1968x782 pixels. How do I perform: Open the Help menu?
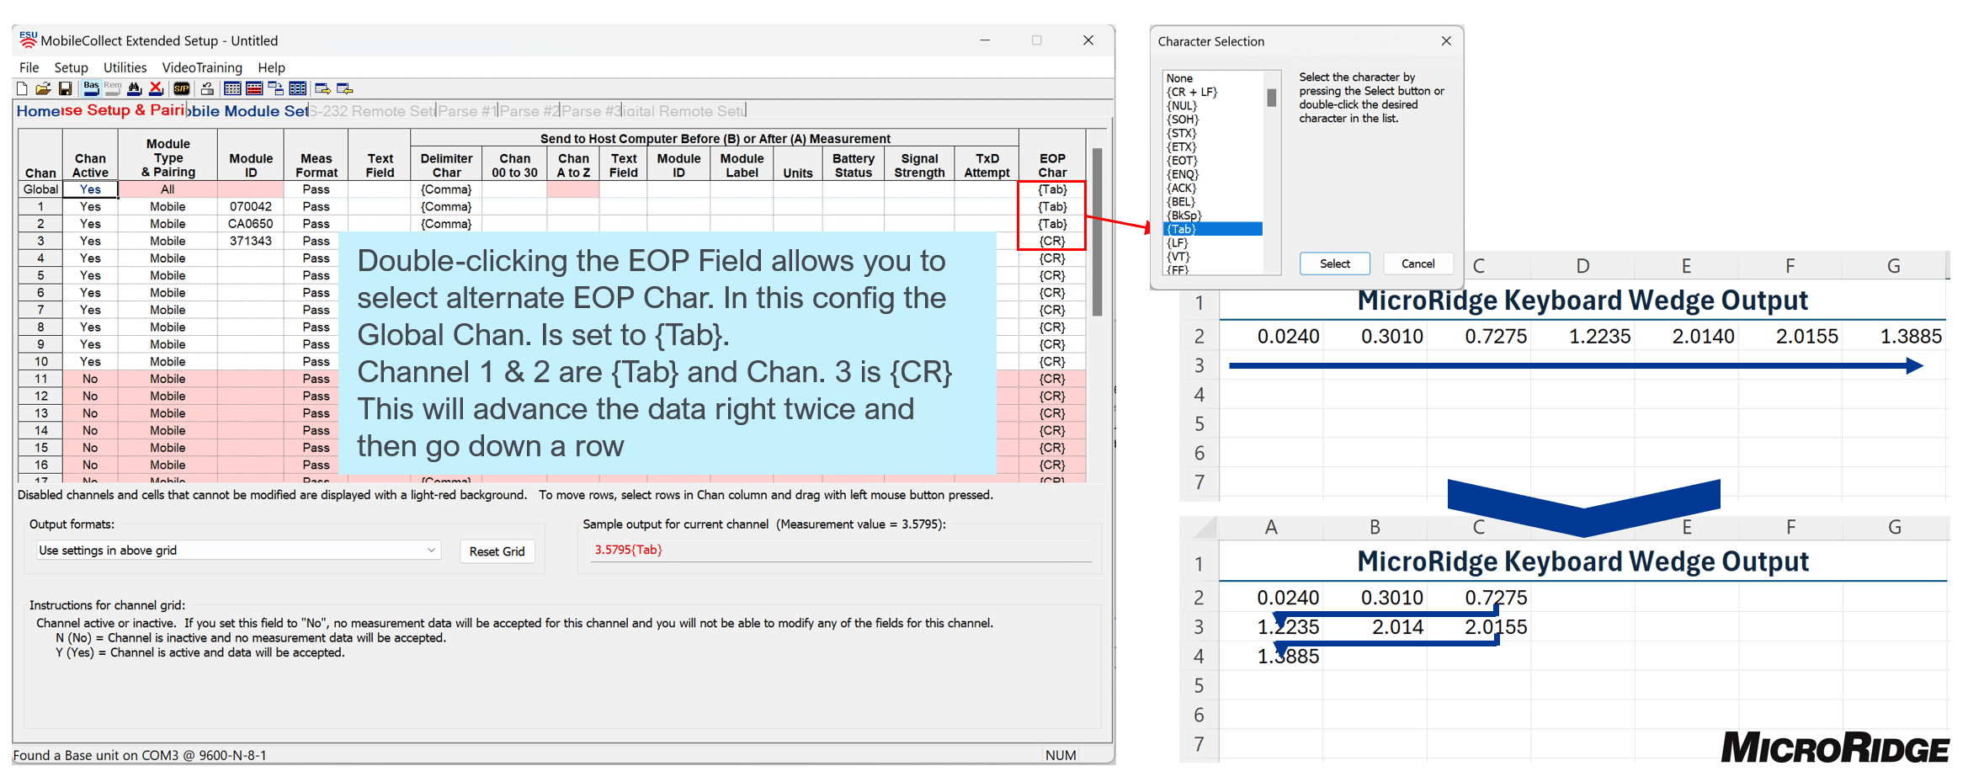[271, 67]
